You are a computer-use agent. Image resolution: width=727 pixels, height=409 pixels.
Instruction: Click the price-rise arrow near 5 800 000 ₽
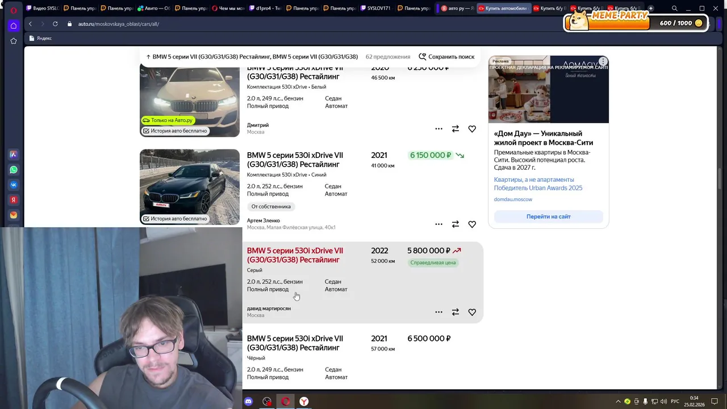pos(457,251)
